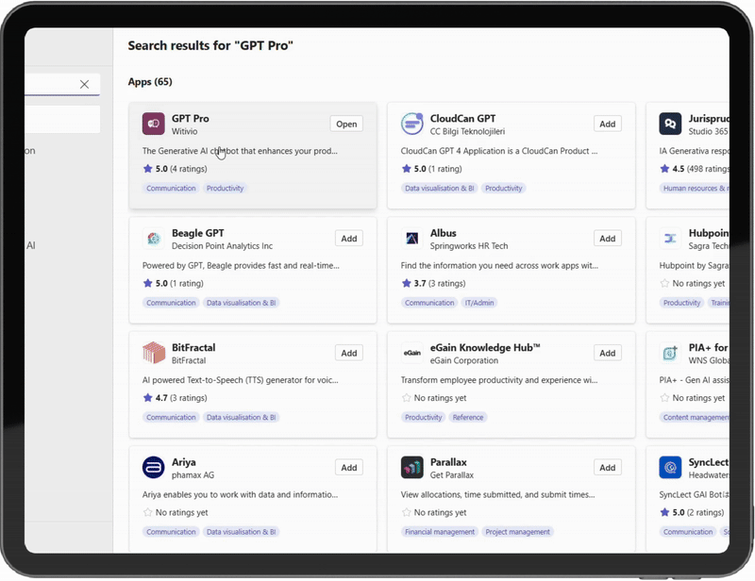Click the star icon in Beagle GPT's rating
This screenshot has height=581, width=755.
tap(148, 283)
